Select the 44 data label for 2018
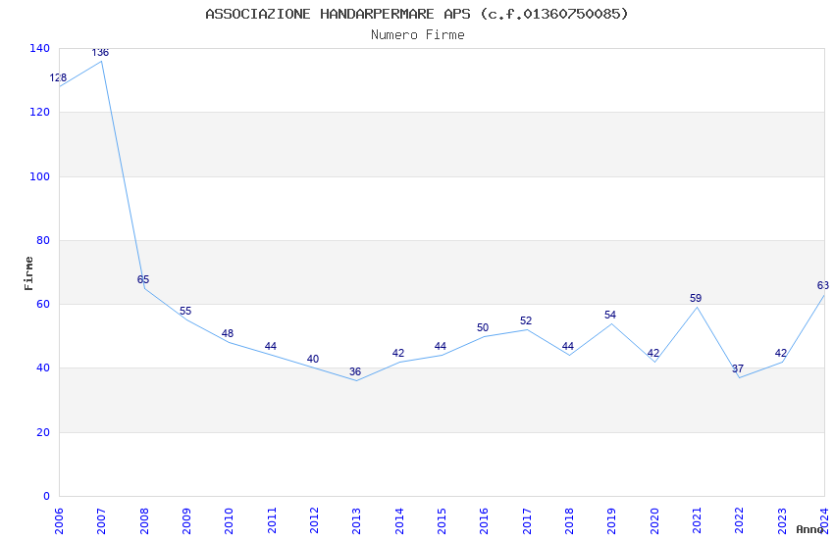 coord(568,347)
